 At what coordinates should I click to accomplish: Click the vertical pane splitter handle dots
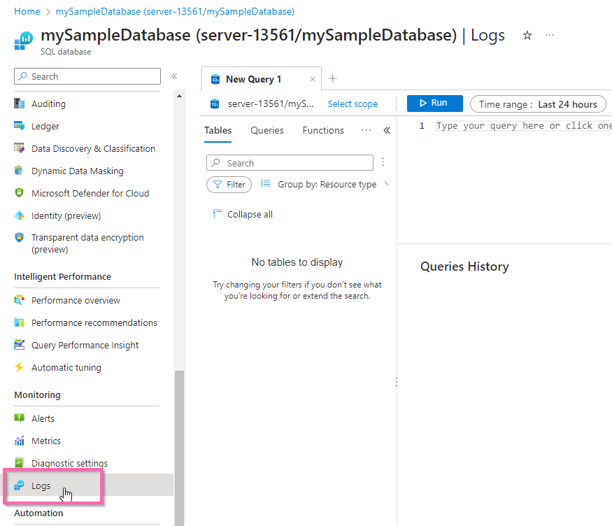click(397, 382)
